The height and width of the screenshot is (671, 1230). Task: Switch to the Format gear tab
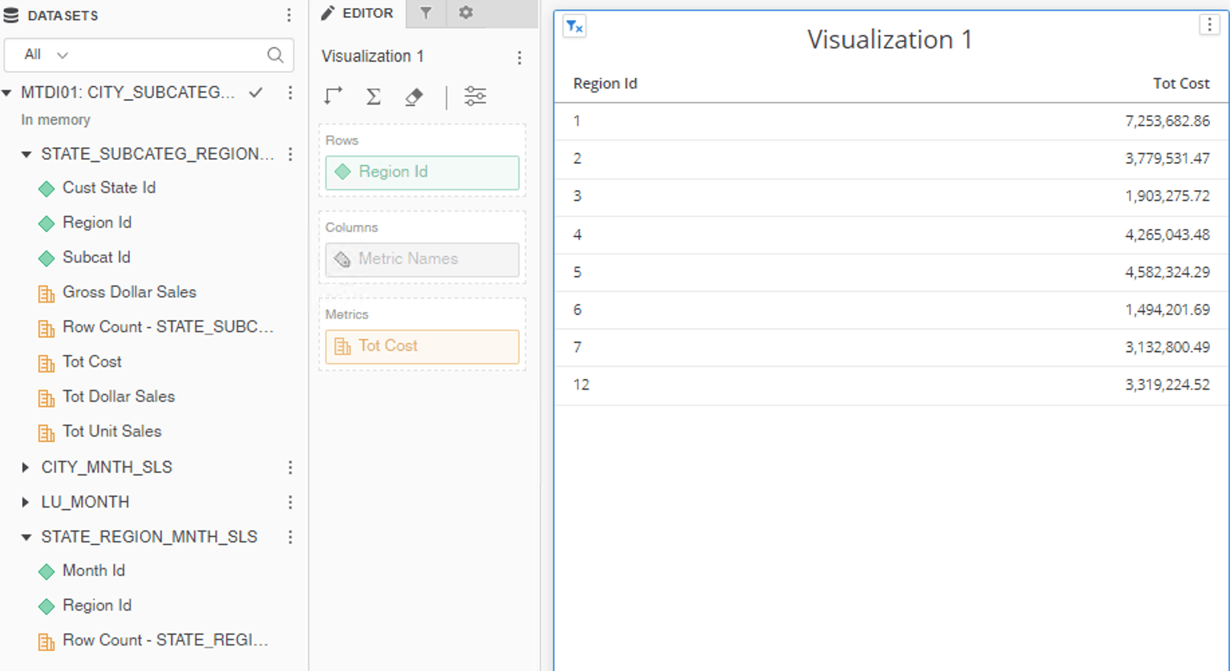pos(466,13)
